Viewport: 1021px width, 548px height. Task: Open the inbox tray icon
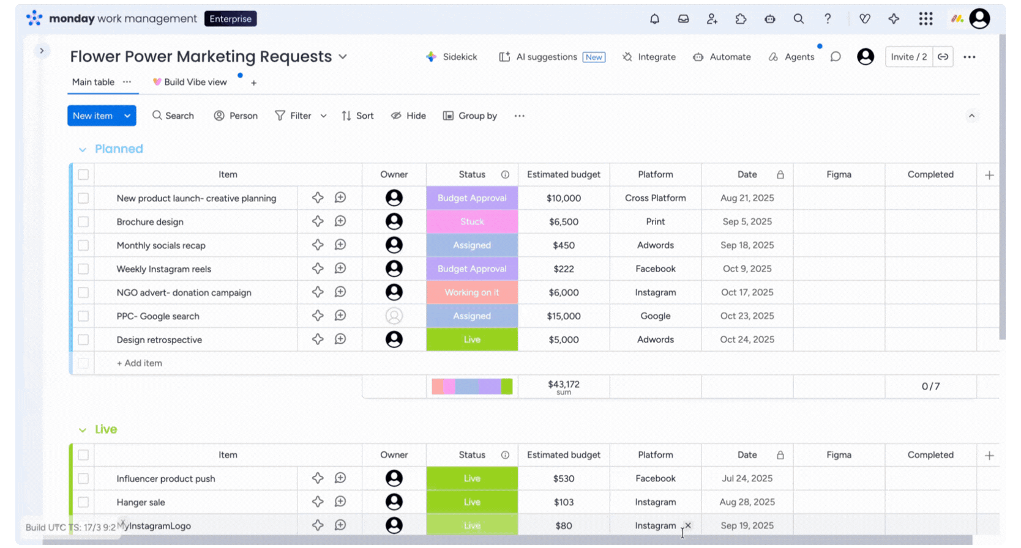[683, 19]
